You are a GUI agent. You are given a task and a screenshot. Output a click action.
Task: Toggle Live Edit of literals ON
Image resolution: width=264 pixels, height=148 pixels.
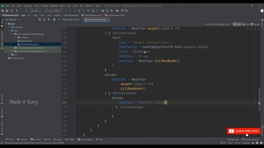pyautogui.click(x=218, y=24)
